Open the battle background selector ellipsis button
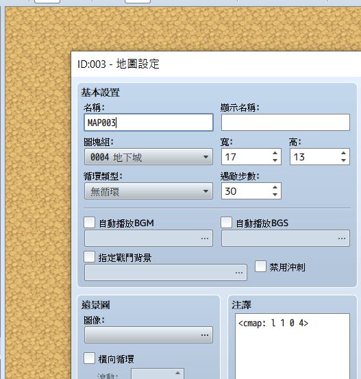Image resolution: width=361 pixels, height=379 pixels. (239, 273)
